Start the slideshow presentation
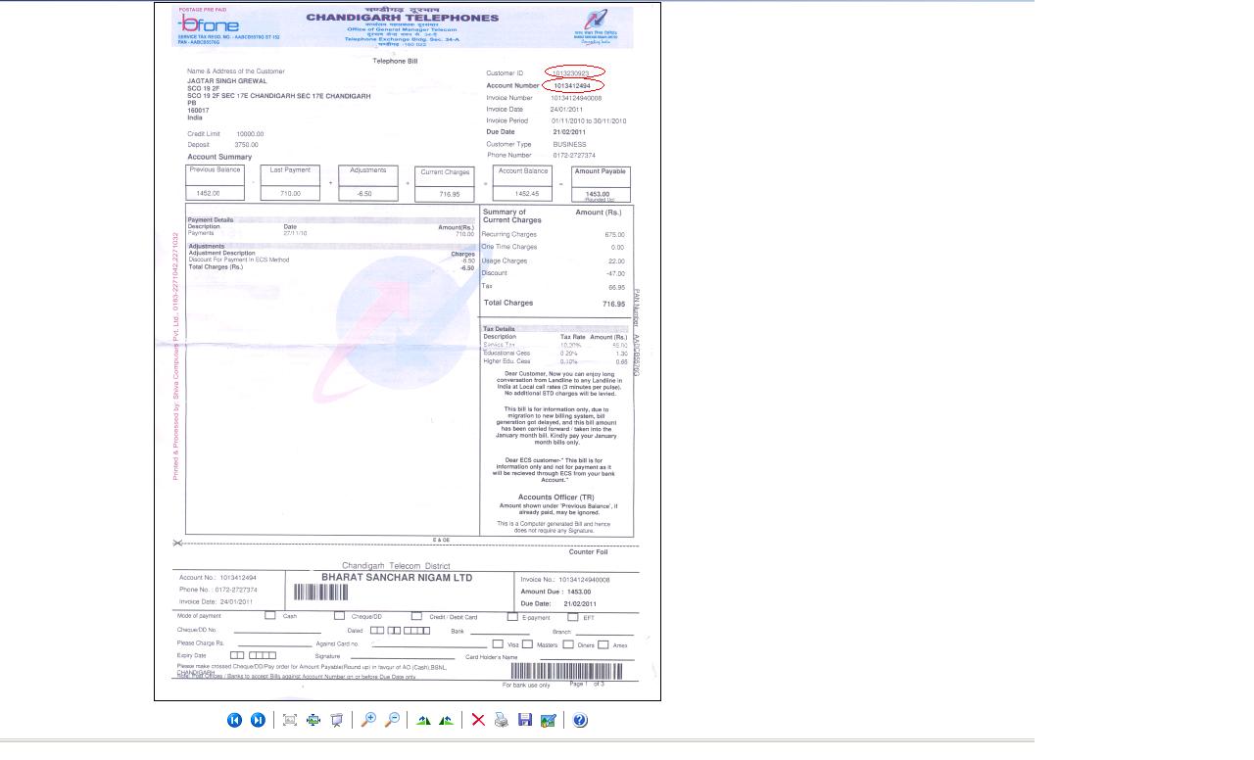Viewport: 1254px width, 760px height. tap(337, 720)
